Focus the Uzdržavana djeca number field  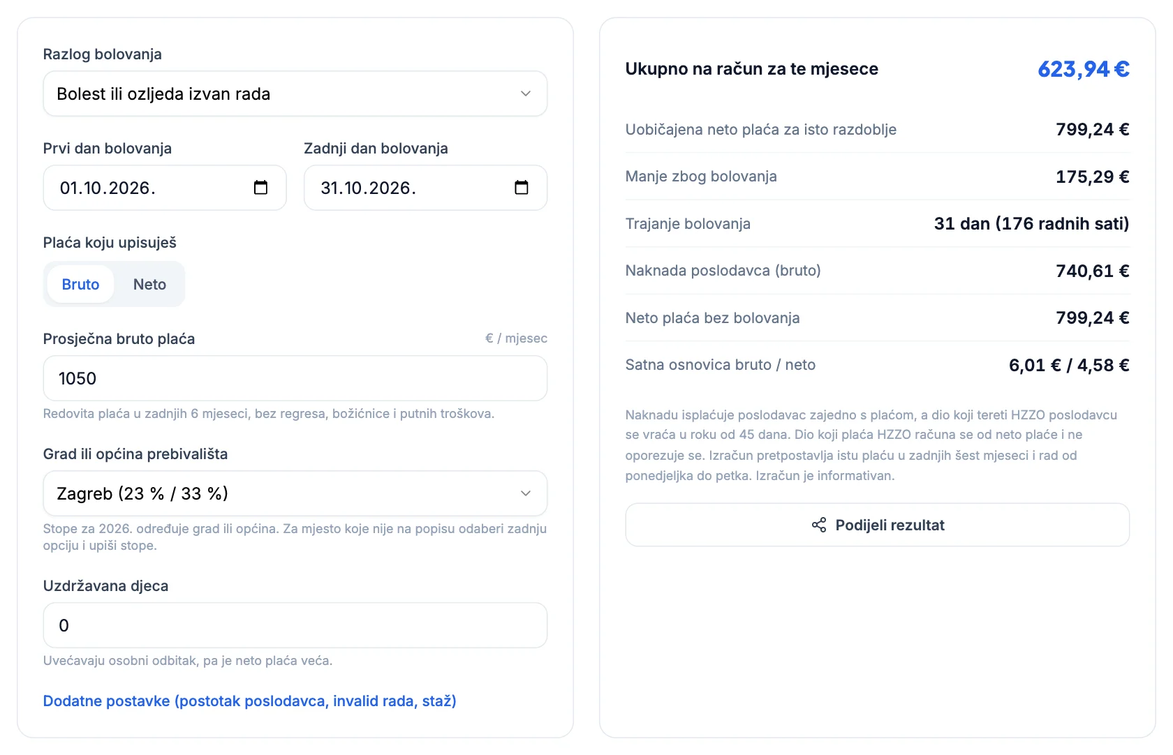tap(295, 625)
